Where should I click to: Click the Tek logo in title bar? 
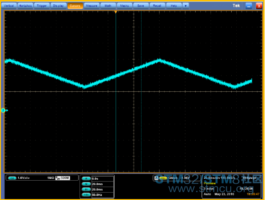(x=236, y=6)
